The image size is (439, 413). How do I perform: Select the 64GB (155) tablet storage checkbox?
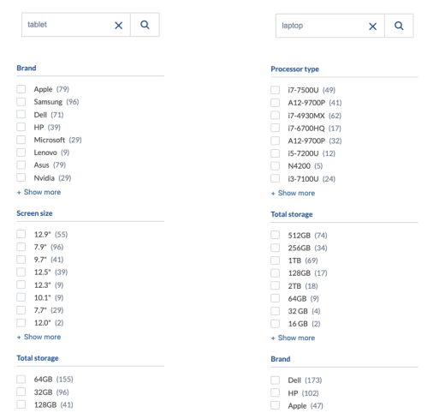click(x=21, y=380)
